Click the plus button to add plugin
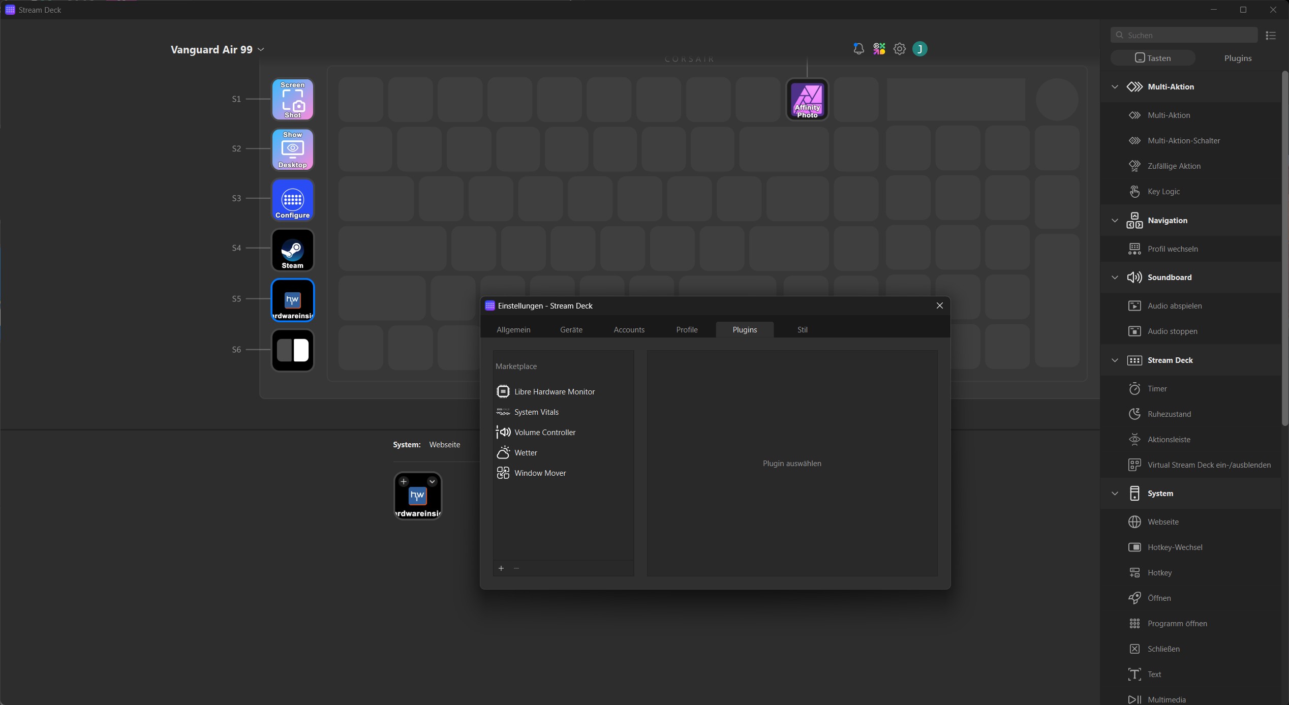This screenshot has width=1289, height=705. (501, 568)
